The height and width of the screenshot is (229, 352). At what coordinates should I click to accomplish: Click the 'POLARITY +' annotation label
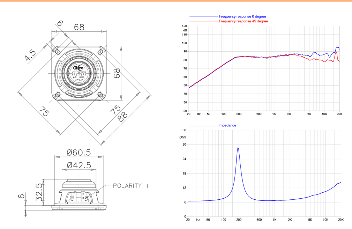(x=131, y=186)
